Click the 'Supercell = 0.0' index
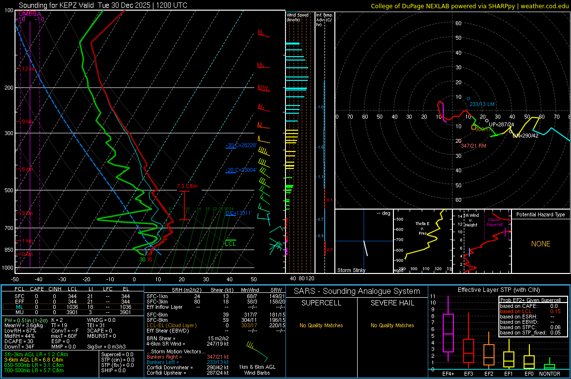 [x=117, y=354]
